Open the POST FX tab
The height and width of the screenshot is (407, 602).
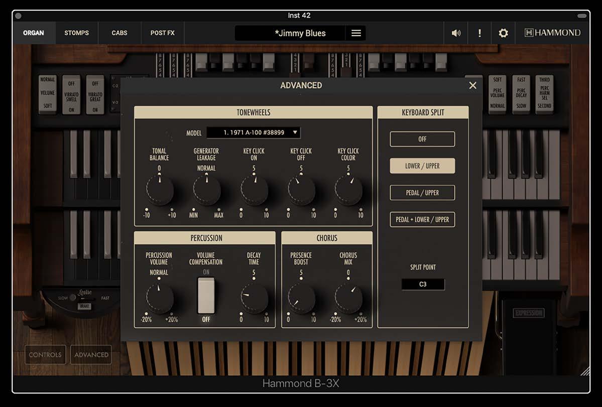162,33
